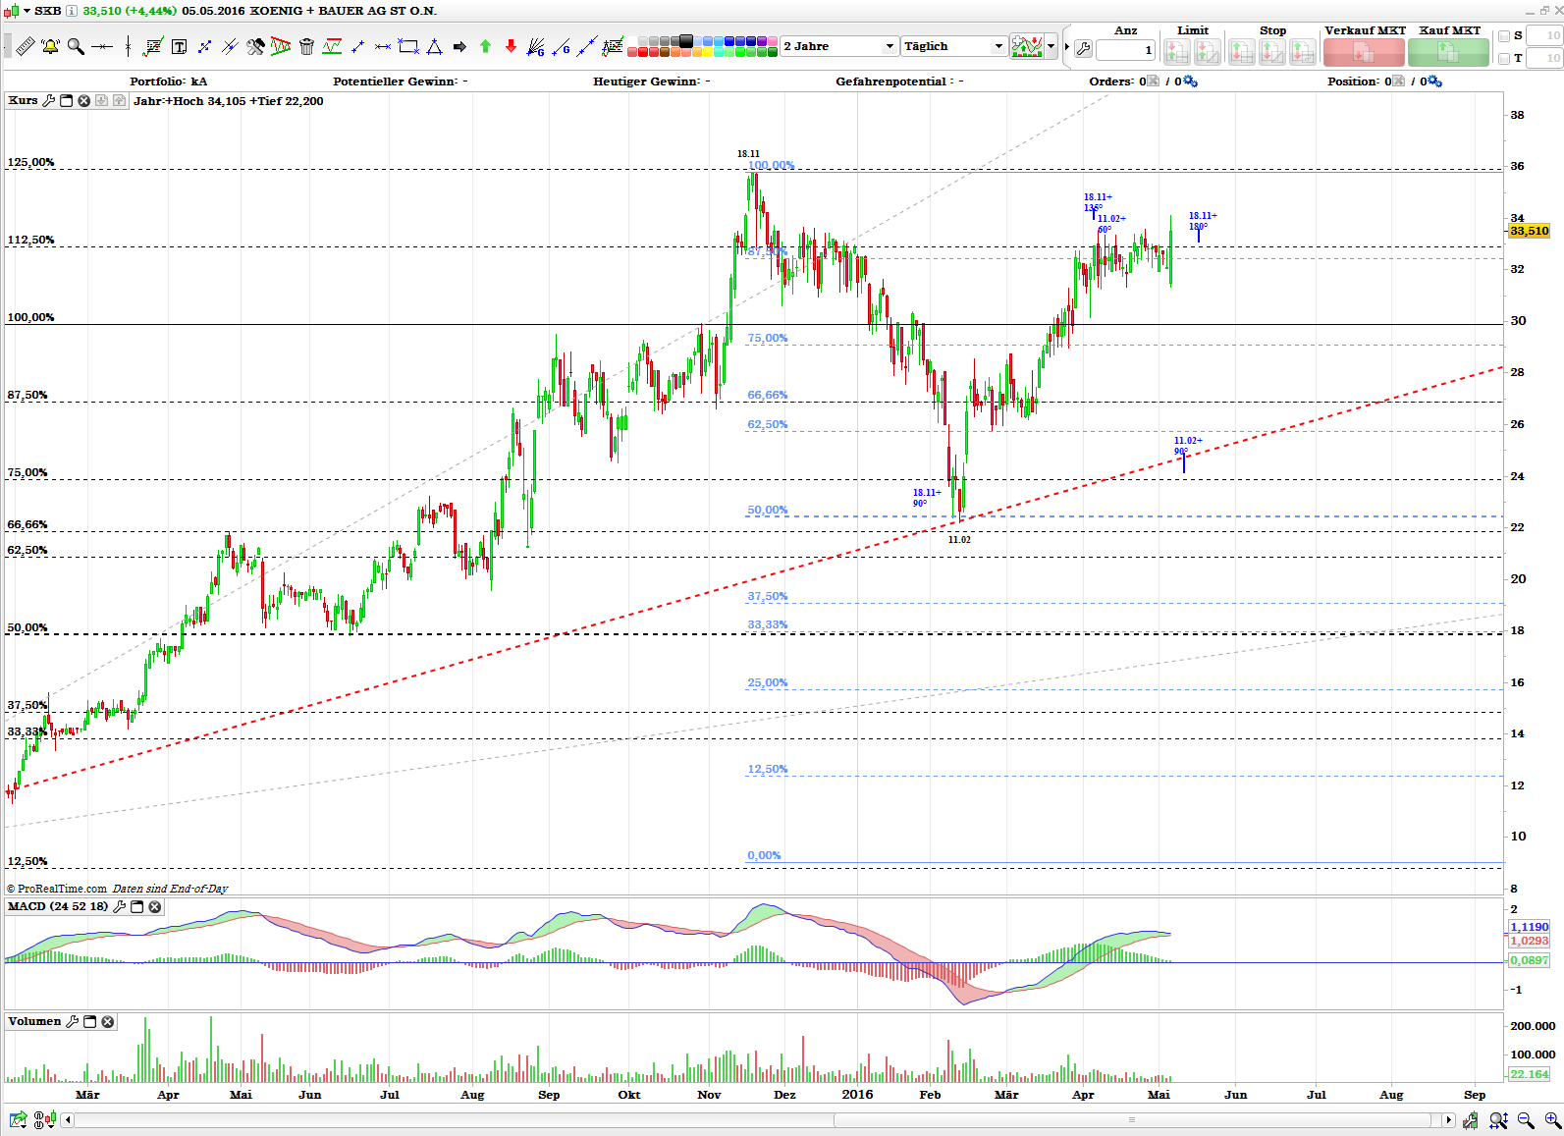Click the T value input field
1564x1136 pixels.
(1544, 59)
